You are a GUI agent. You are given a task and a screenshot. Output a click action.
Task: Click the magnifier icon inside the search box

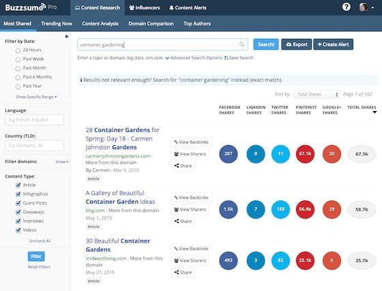(x=241, y=44)
